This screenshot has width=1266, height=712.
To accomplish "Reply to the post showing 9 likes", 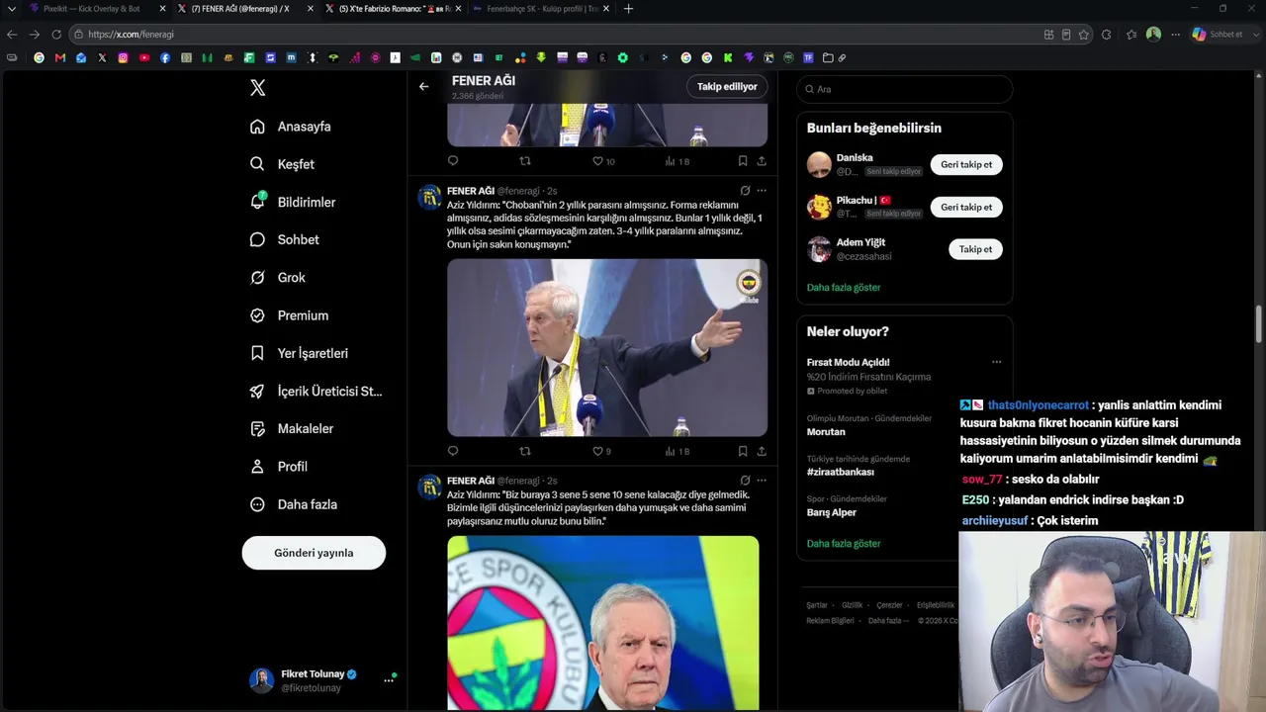I will tap(453, 452).
